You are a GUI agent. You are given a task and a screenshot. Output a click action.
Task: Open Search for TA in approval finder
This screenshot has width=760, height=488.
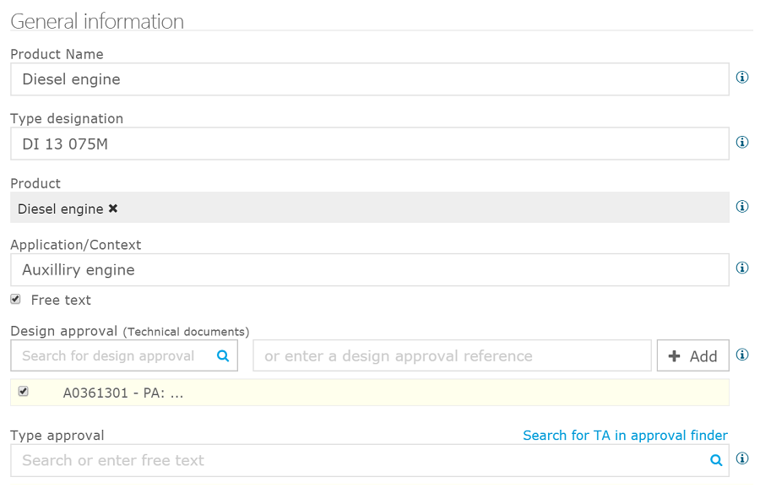625,436
